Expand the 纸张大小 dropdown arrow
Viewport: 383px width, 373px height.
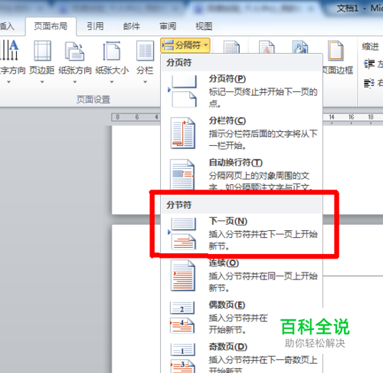point(112,82)
